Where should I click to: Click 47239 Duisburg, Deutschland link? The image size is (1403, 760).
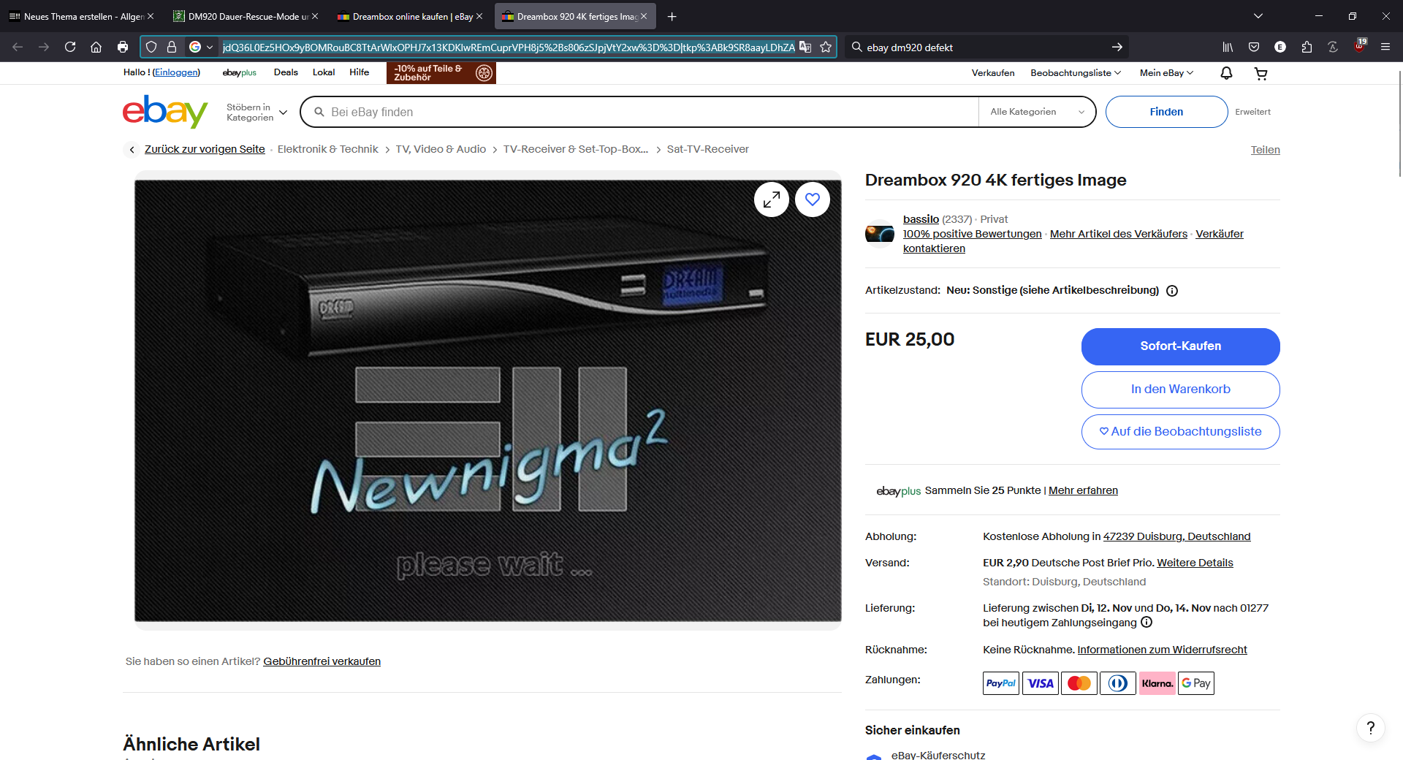[x=1176, y=536]
